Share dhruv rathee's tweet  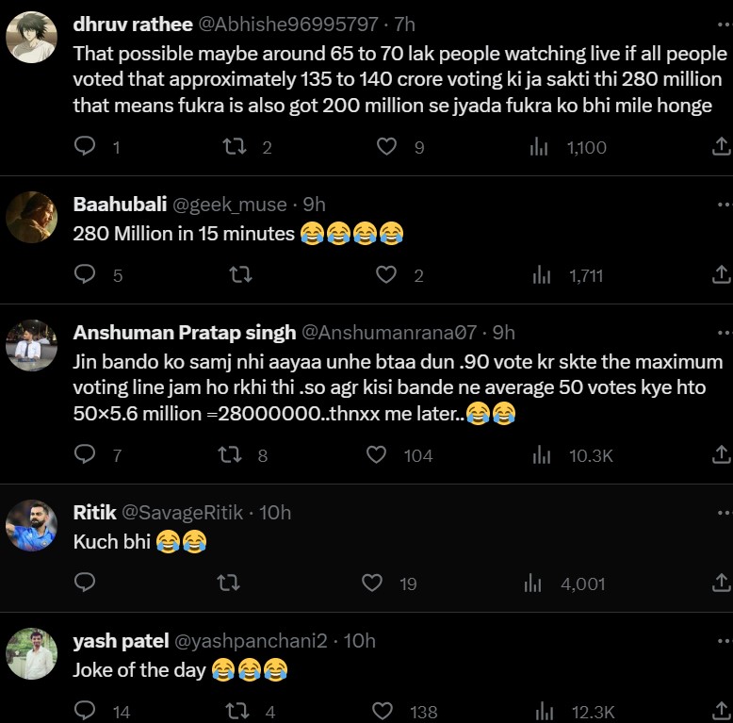point(720,147)
